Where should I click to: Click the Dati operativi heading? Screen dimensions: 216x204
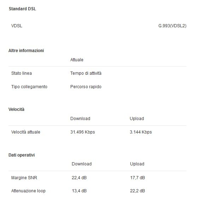coord(22,155)
